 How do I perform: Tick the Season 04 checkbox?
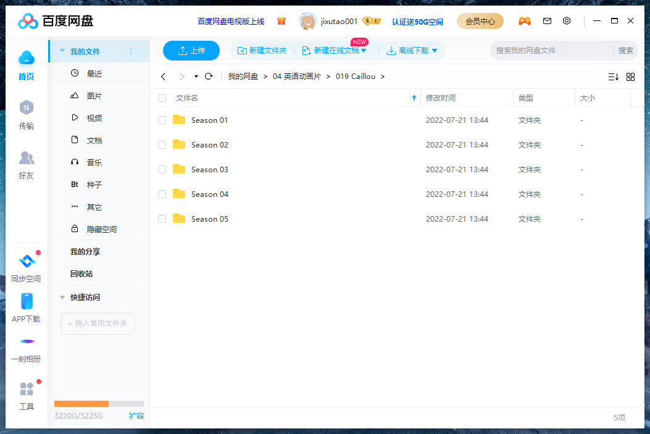(x=162, y=194)
